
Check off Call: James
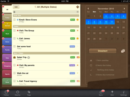[x=14, y=39]
